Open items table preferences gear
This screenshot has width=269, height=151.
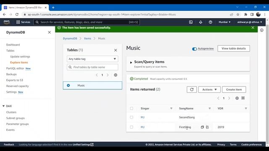click(x=237, y=98)
